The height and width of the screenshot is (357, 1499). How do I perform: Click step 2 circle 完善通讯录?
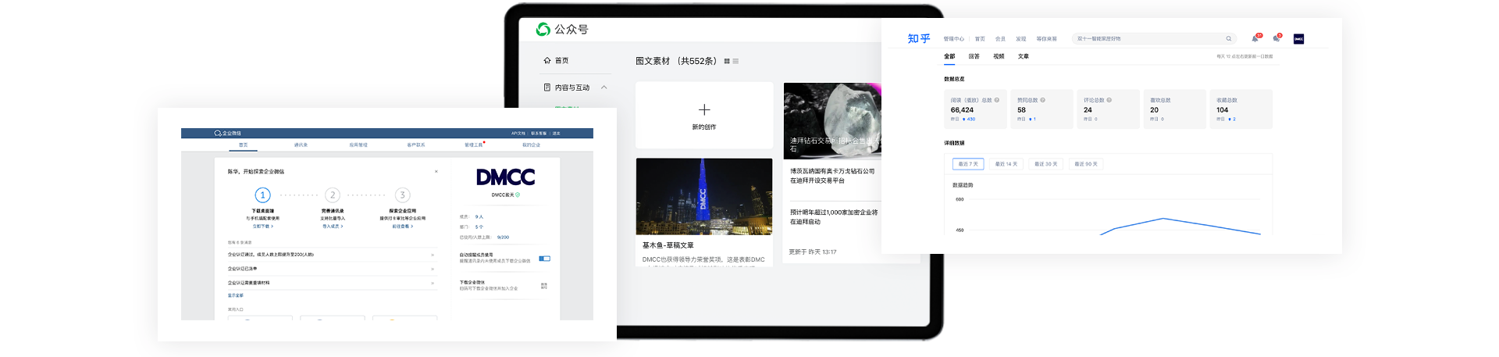click(x=333, y=195)
